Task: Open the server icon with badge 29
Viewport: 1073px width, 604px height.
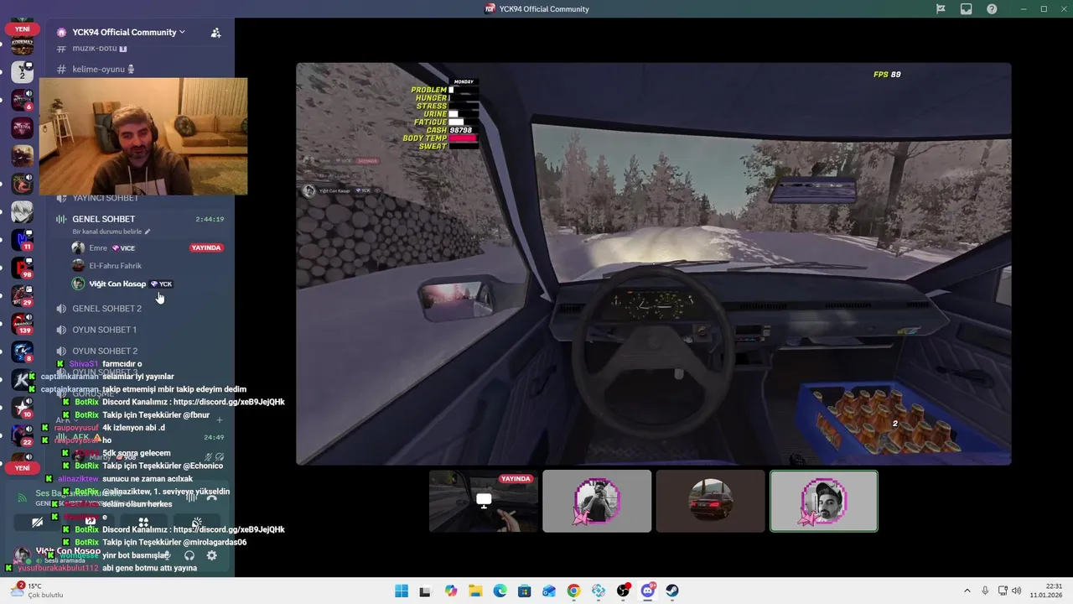Action: [22, 295]
